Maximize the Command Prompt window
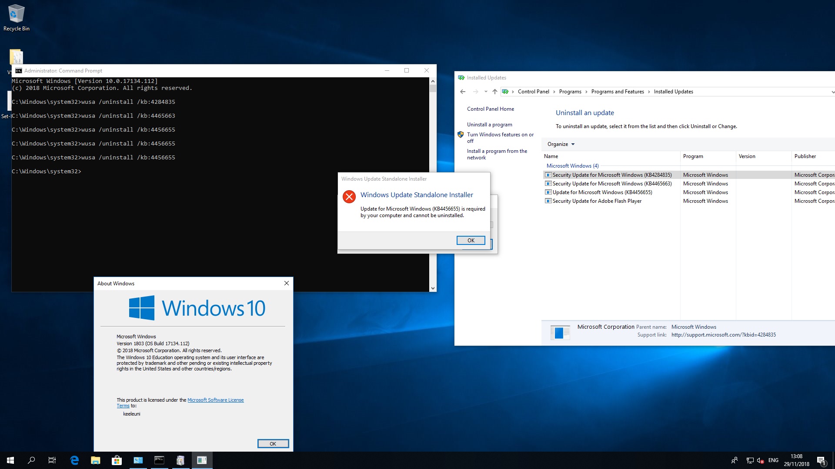Viewport: 835px width, 469px height. coord(407,70)
